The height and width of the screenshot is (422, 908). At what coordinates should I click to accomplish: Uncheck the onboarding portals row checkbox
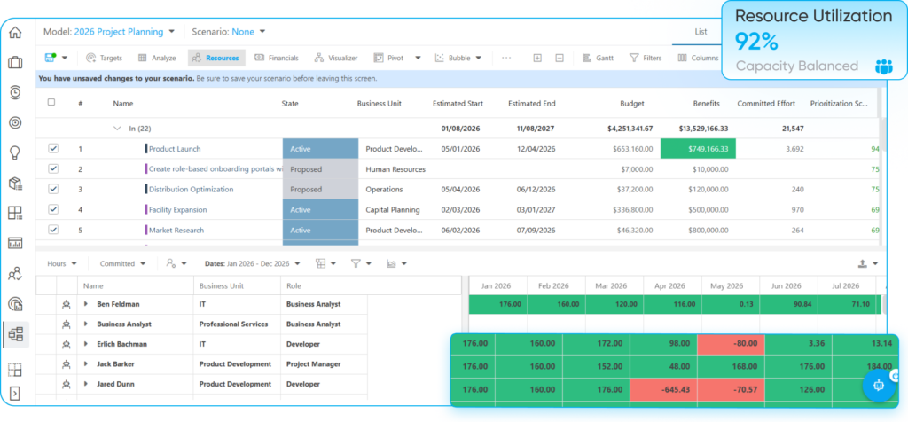53,168
